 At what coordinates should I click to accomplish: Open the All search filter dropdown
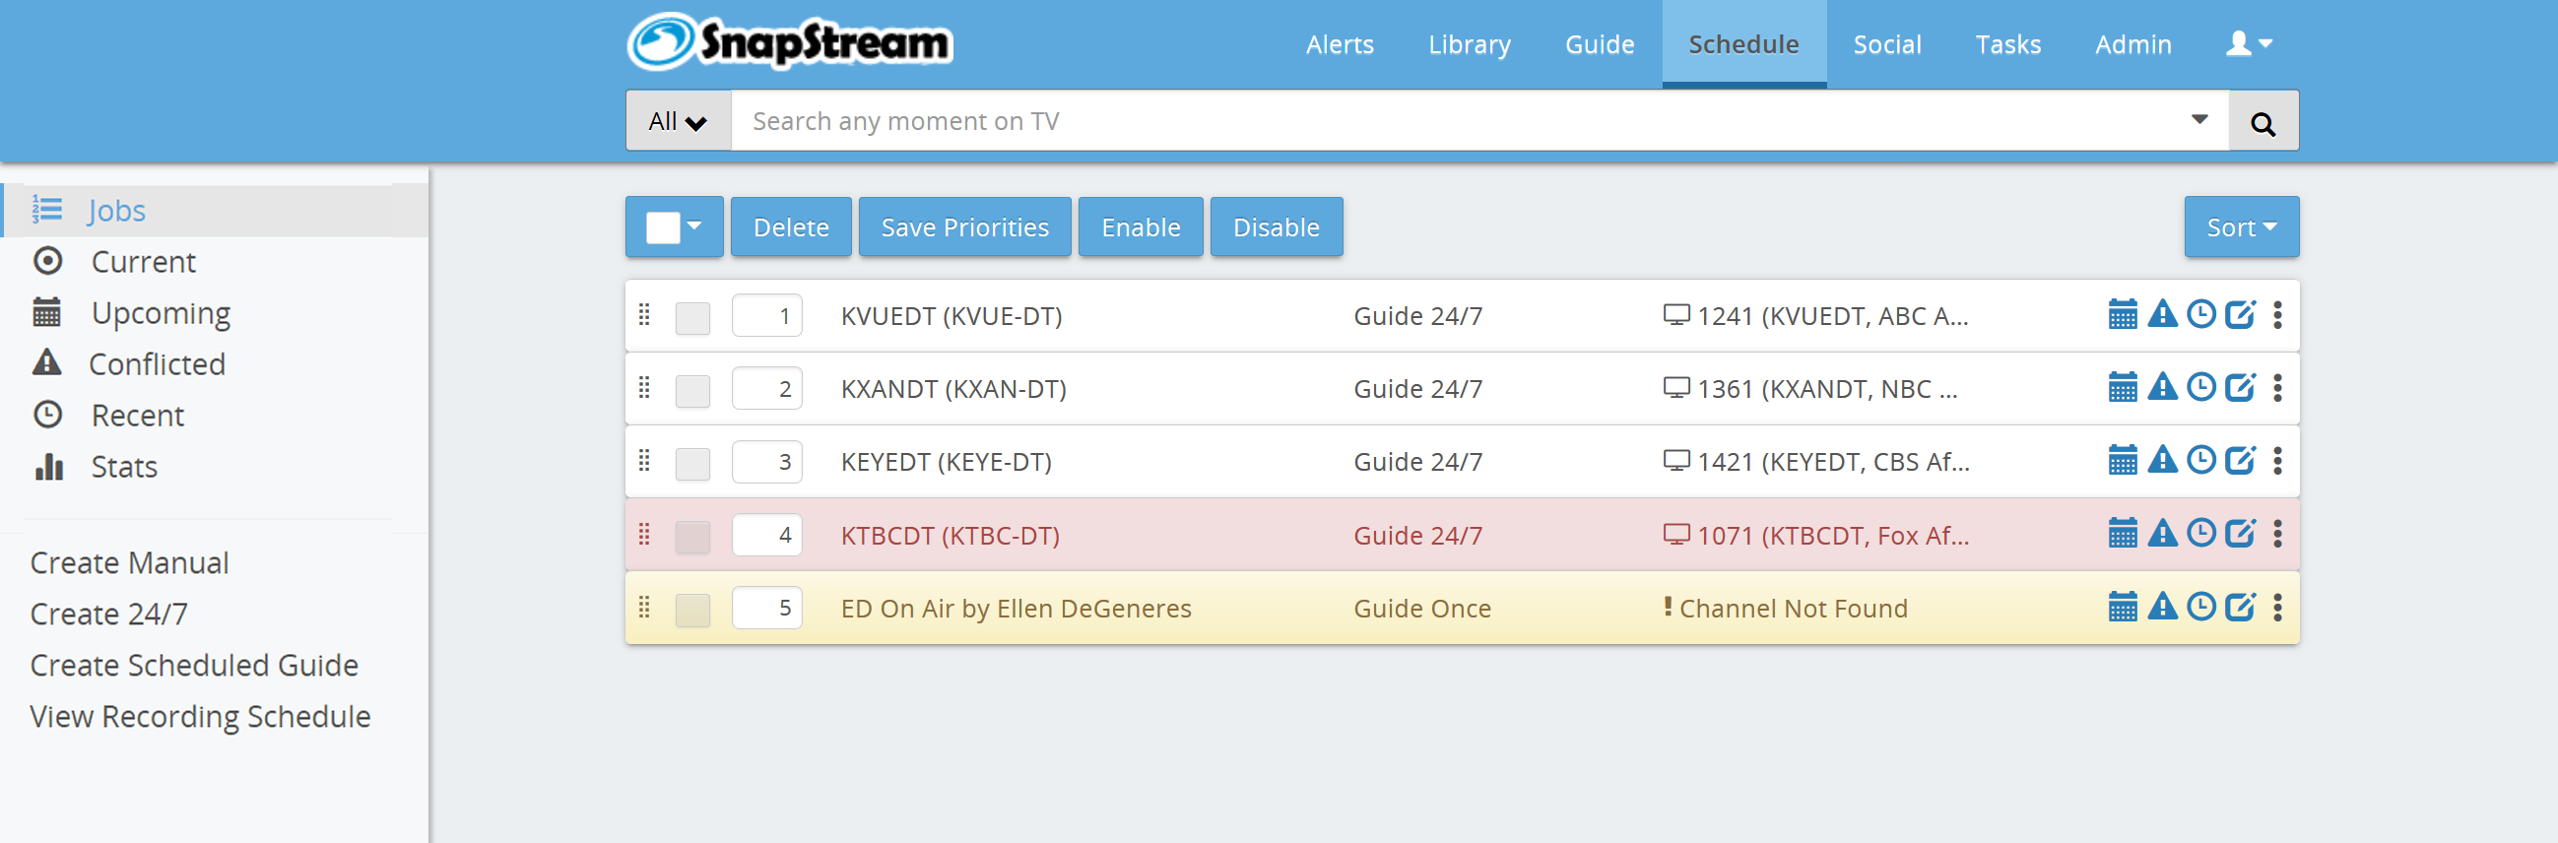(x=679, y=121)
